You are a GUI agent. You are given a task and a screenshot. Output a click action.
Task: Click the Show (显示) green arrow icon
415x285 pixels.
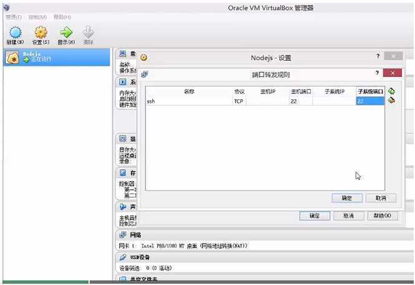(x=66, y=32)
